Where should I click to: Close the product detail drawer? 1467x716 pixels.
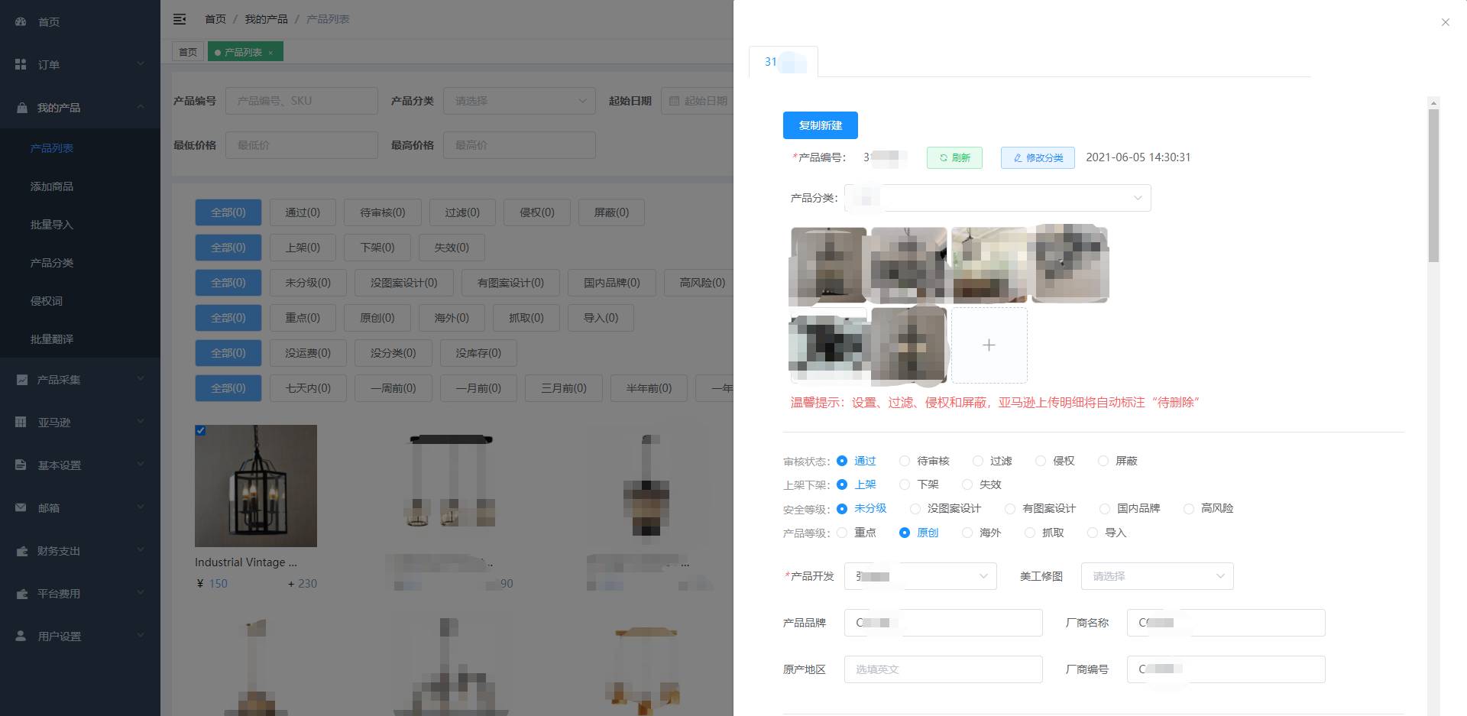pyautogui.click(x=1445, y=22)
